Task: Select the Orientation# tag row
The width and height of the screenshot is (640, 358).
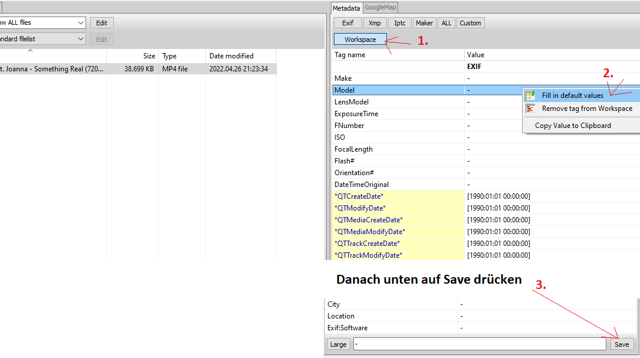Action: 485,173
